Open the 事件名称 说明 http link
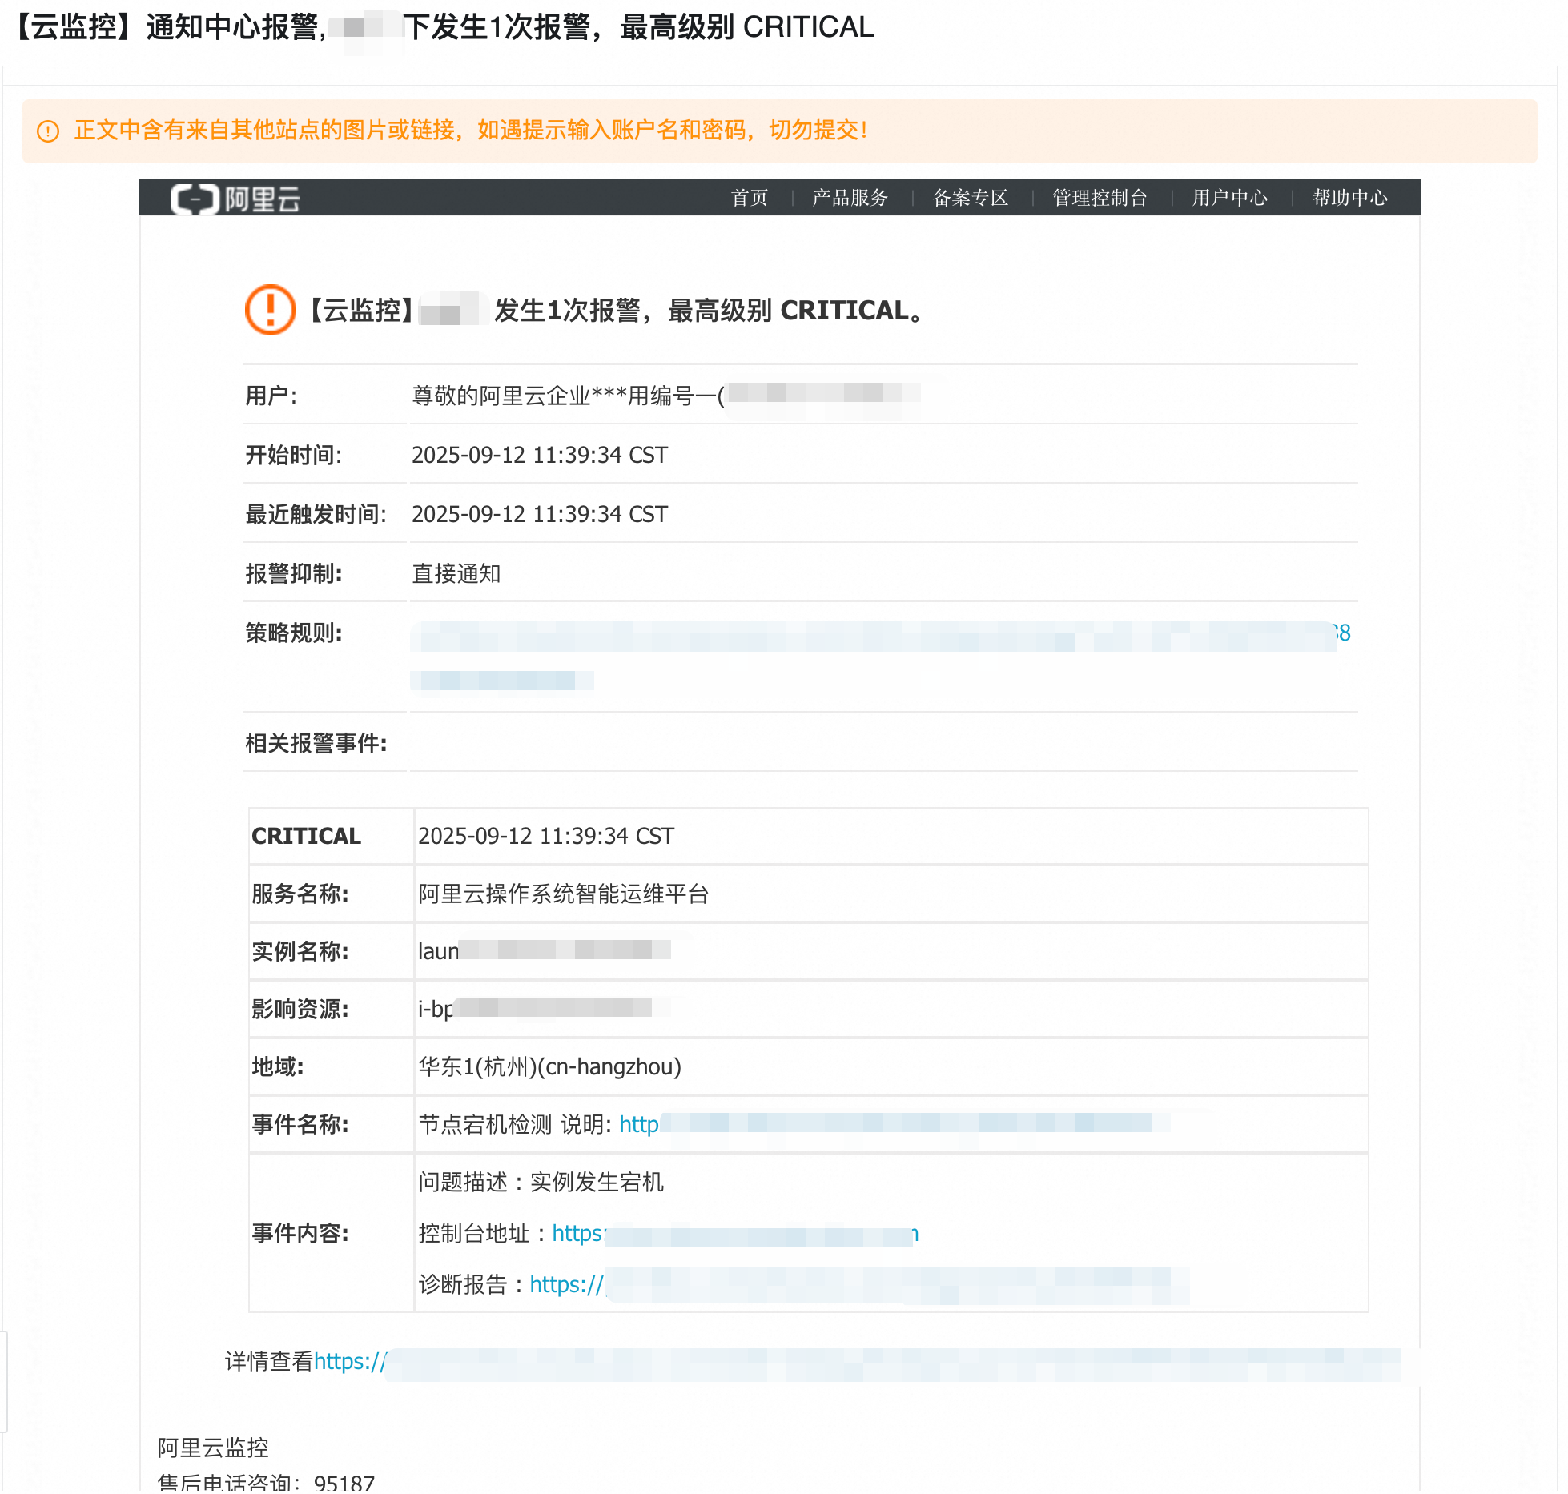 pyautogui.click(x=895, y=1124)
